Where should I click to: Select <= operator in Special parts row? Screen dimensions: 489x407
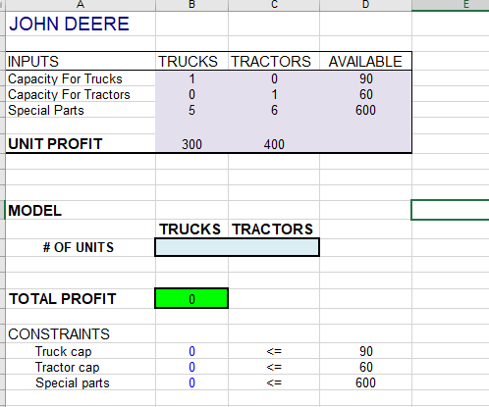[x=274, y=382]
